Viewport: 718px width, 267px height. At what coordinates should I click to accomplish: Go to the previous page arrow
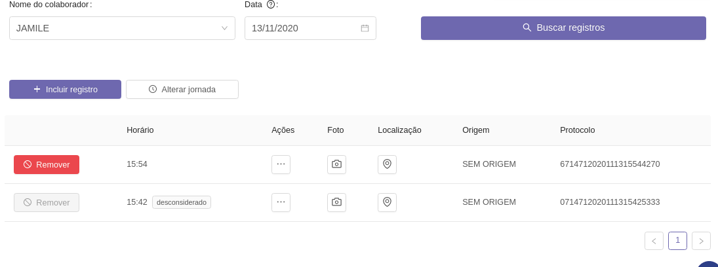tap(654, 241)
